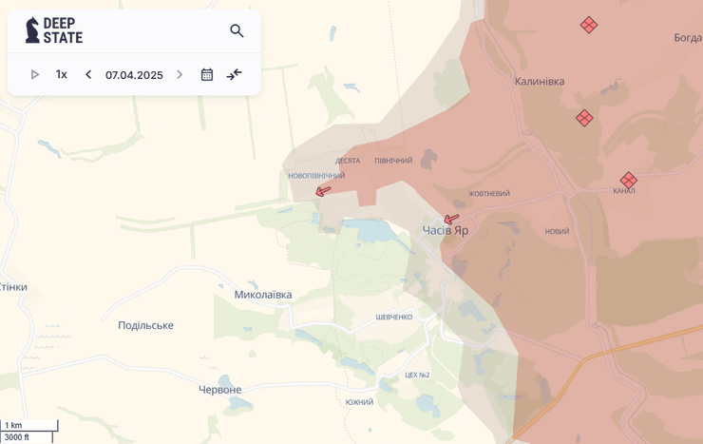Select red diamond marker southeast of Калинівка
The width and height of the screenshot is (703, 444).
pyautogui.click(x=584, y=118)
